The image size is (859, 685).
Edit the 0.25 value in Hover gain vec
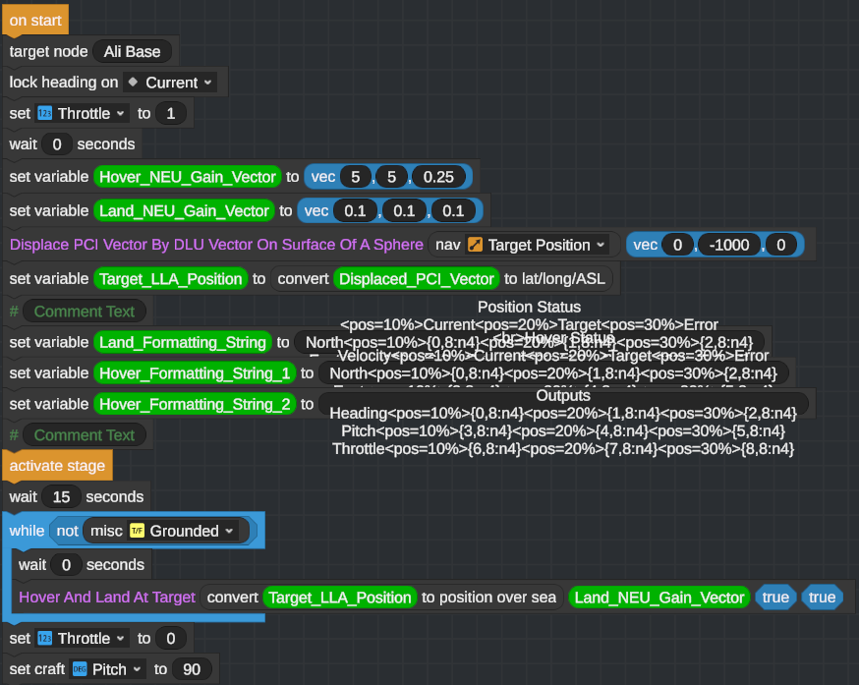point(438,177)
